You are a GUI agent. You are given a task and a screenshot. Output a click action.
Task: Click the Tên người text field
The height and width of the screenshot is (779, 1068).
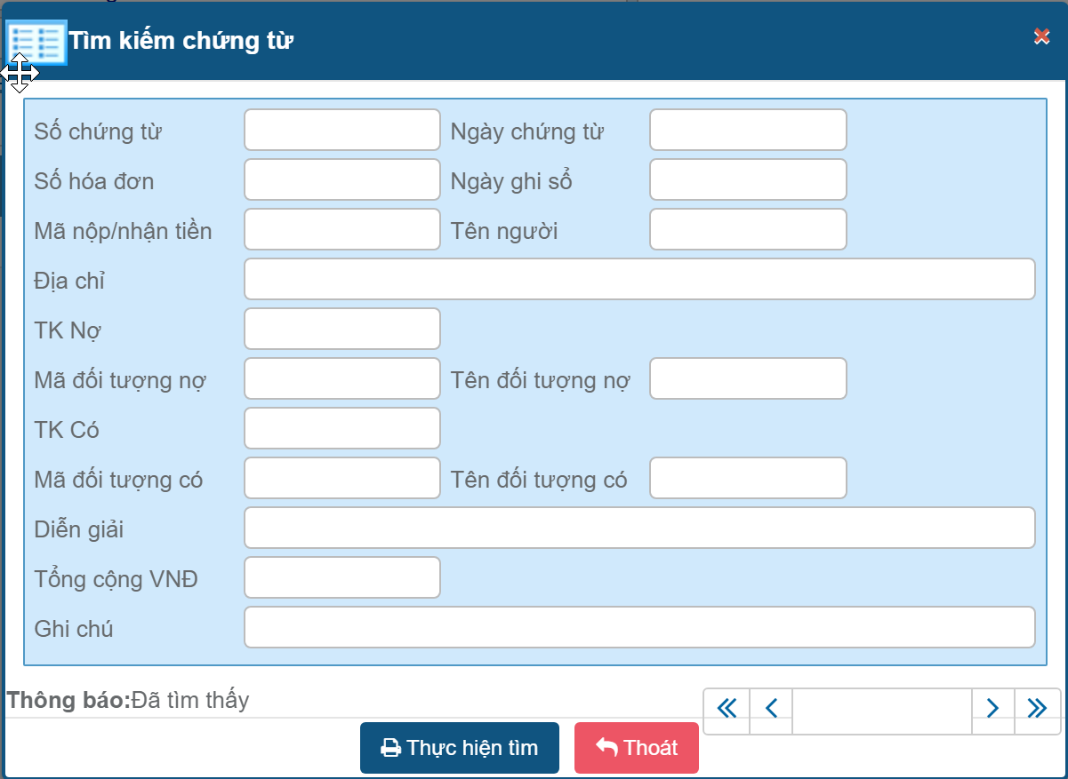point(747,230)
